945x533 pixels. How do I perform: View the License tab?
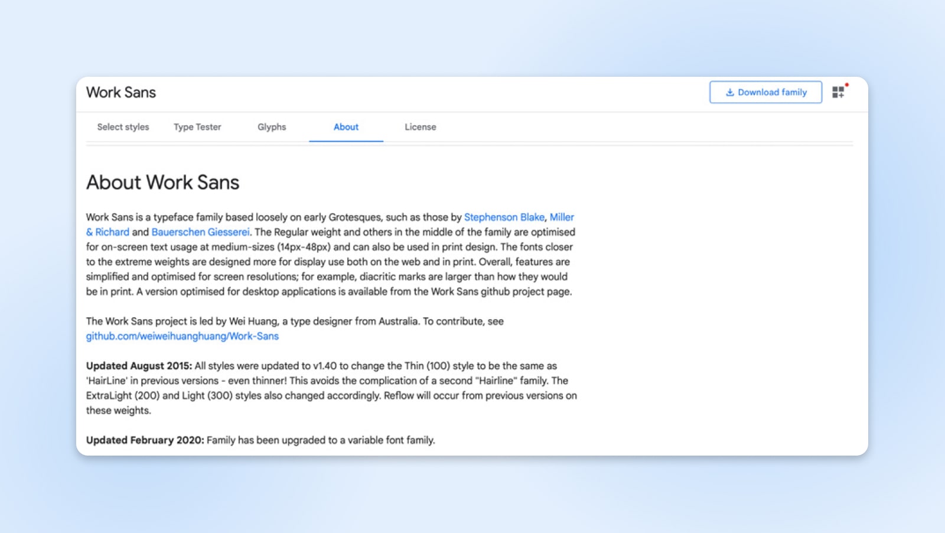[421, 127]
